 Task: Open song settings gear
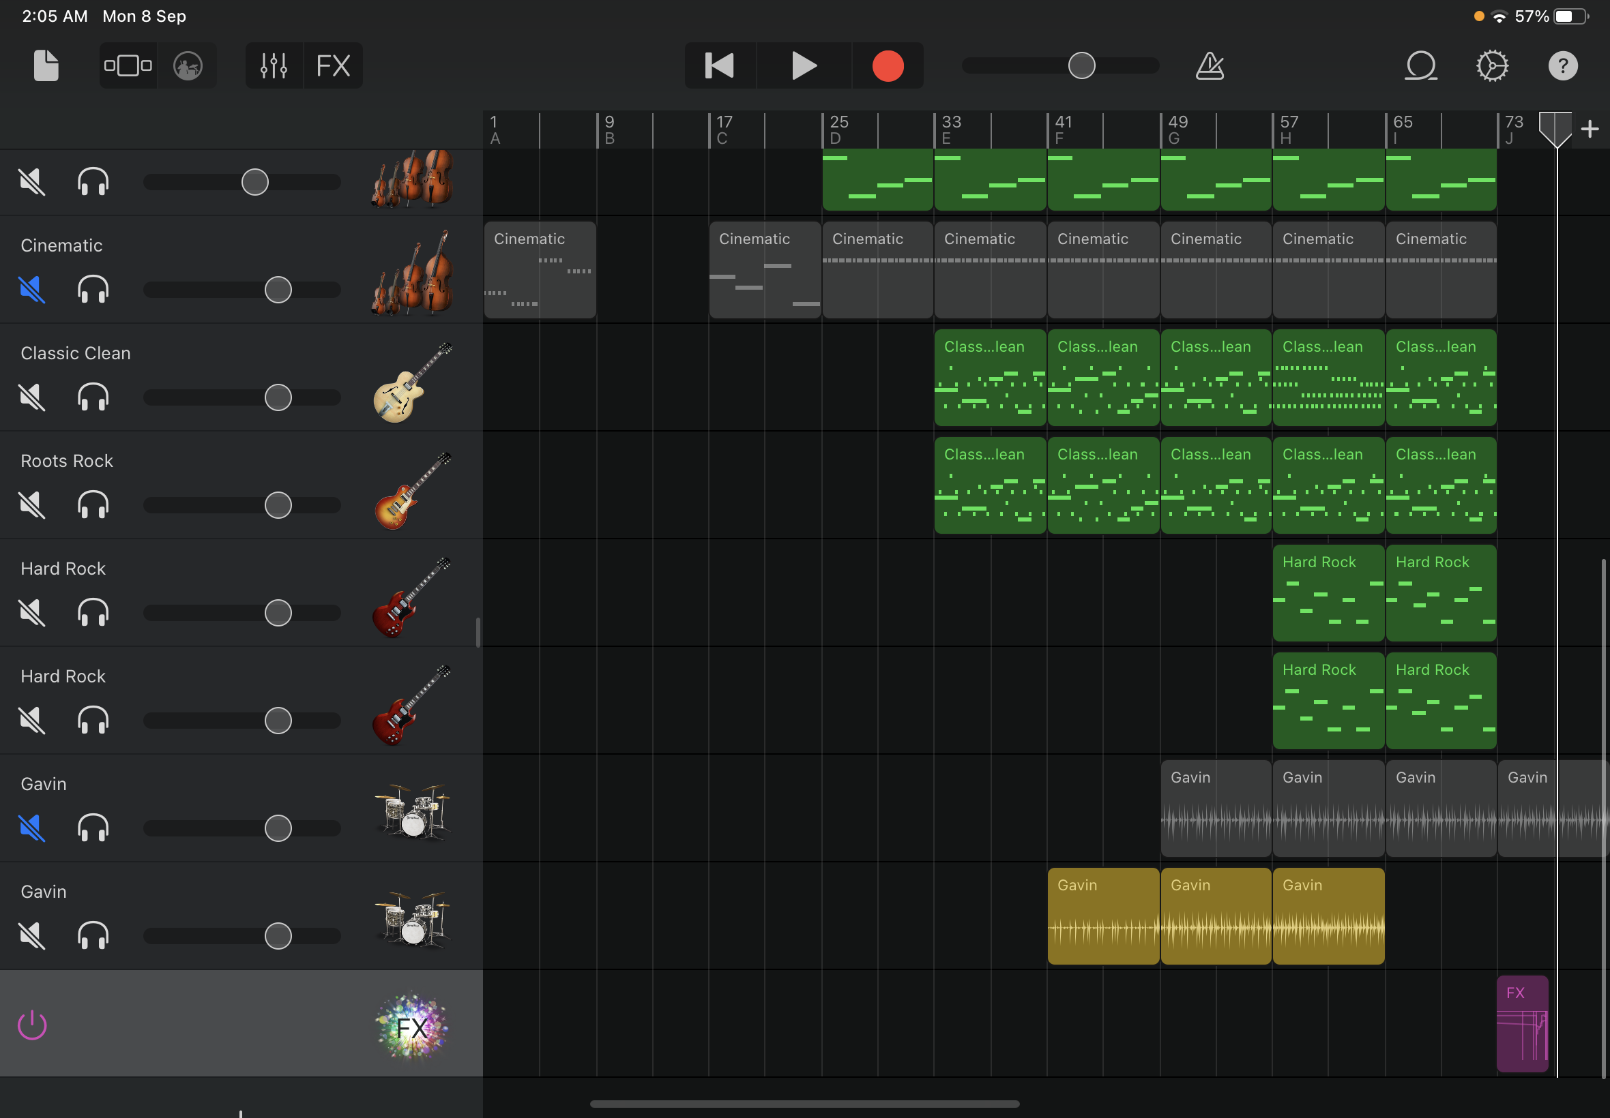click(1491, 66)
